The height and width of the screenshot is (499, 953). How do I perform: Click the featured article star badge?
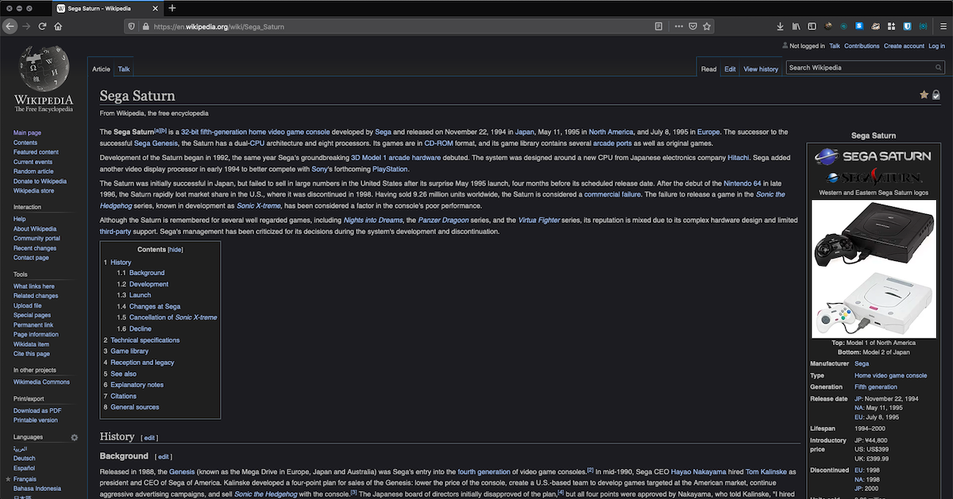coord(924,95)
